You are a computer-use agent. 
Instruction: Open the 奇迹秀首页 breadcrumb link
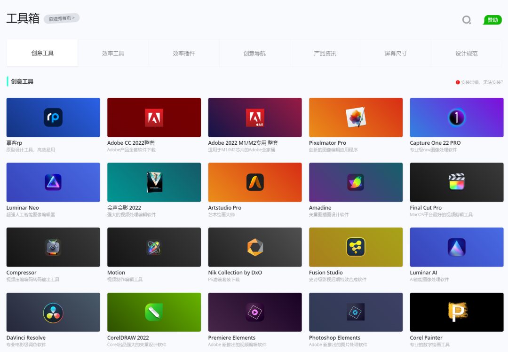click(62, 18)
